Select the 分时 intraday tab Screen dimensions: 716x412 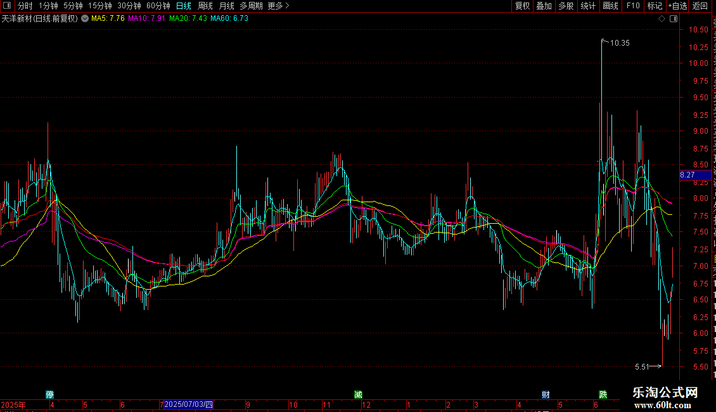[x=25, y=6]
